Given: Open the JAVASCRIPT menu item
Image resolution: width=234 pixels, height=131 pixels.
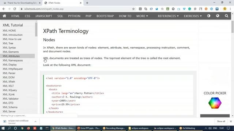Looking at the screenshot, I should coord(44,16).
